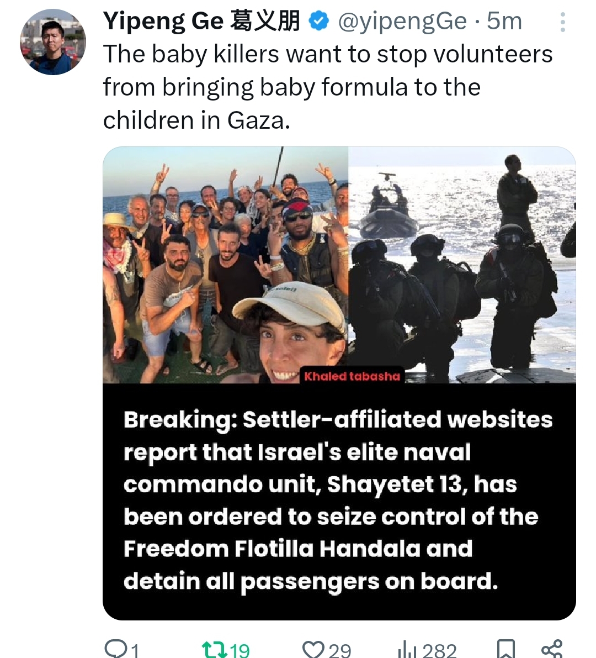Click the Khaled tabasha red label

click(x=352, y=376)
